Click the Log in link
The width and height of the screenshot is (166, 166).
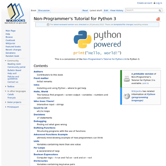(159, 3)
